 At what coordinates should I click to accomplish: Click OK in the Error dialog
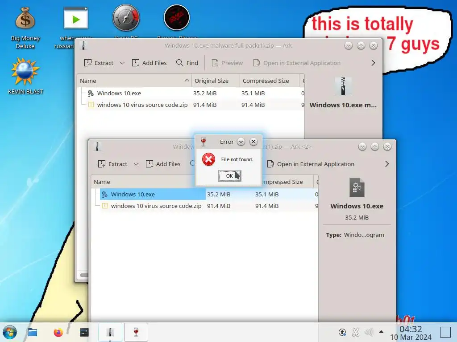(230, 176)
